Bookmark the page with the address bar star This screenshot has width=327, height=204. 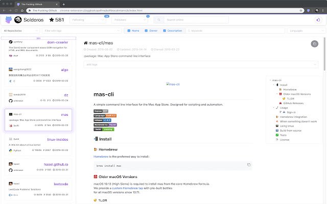coord(301,10)
